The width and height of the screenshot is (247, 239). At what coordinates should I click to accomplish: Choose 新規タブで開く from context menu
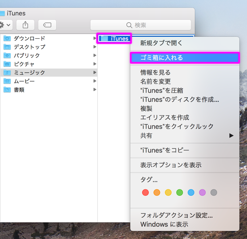pyautogui.click(x=185, y=43)
